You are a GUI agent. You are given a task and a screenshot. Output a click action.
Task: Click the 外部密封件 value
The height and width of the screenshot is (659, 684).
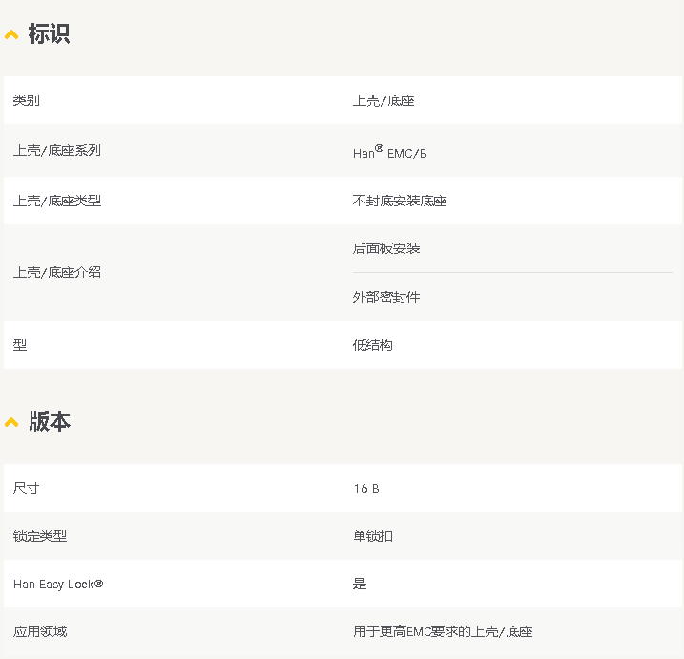coord(386,297)
